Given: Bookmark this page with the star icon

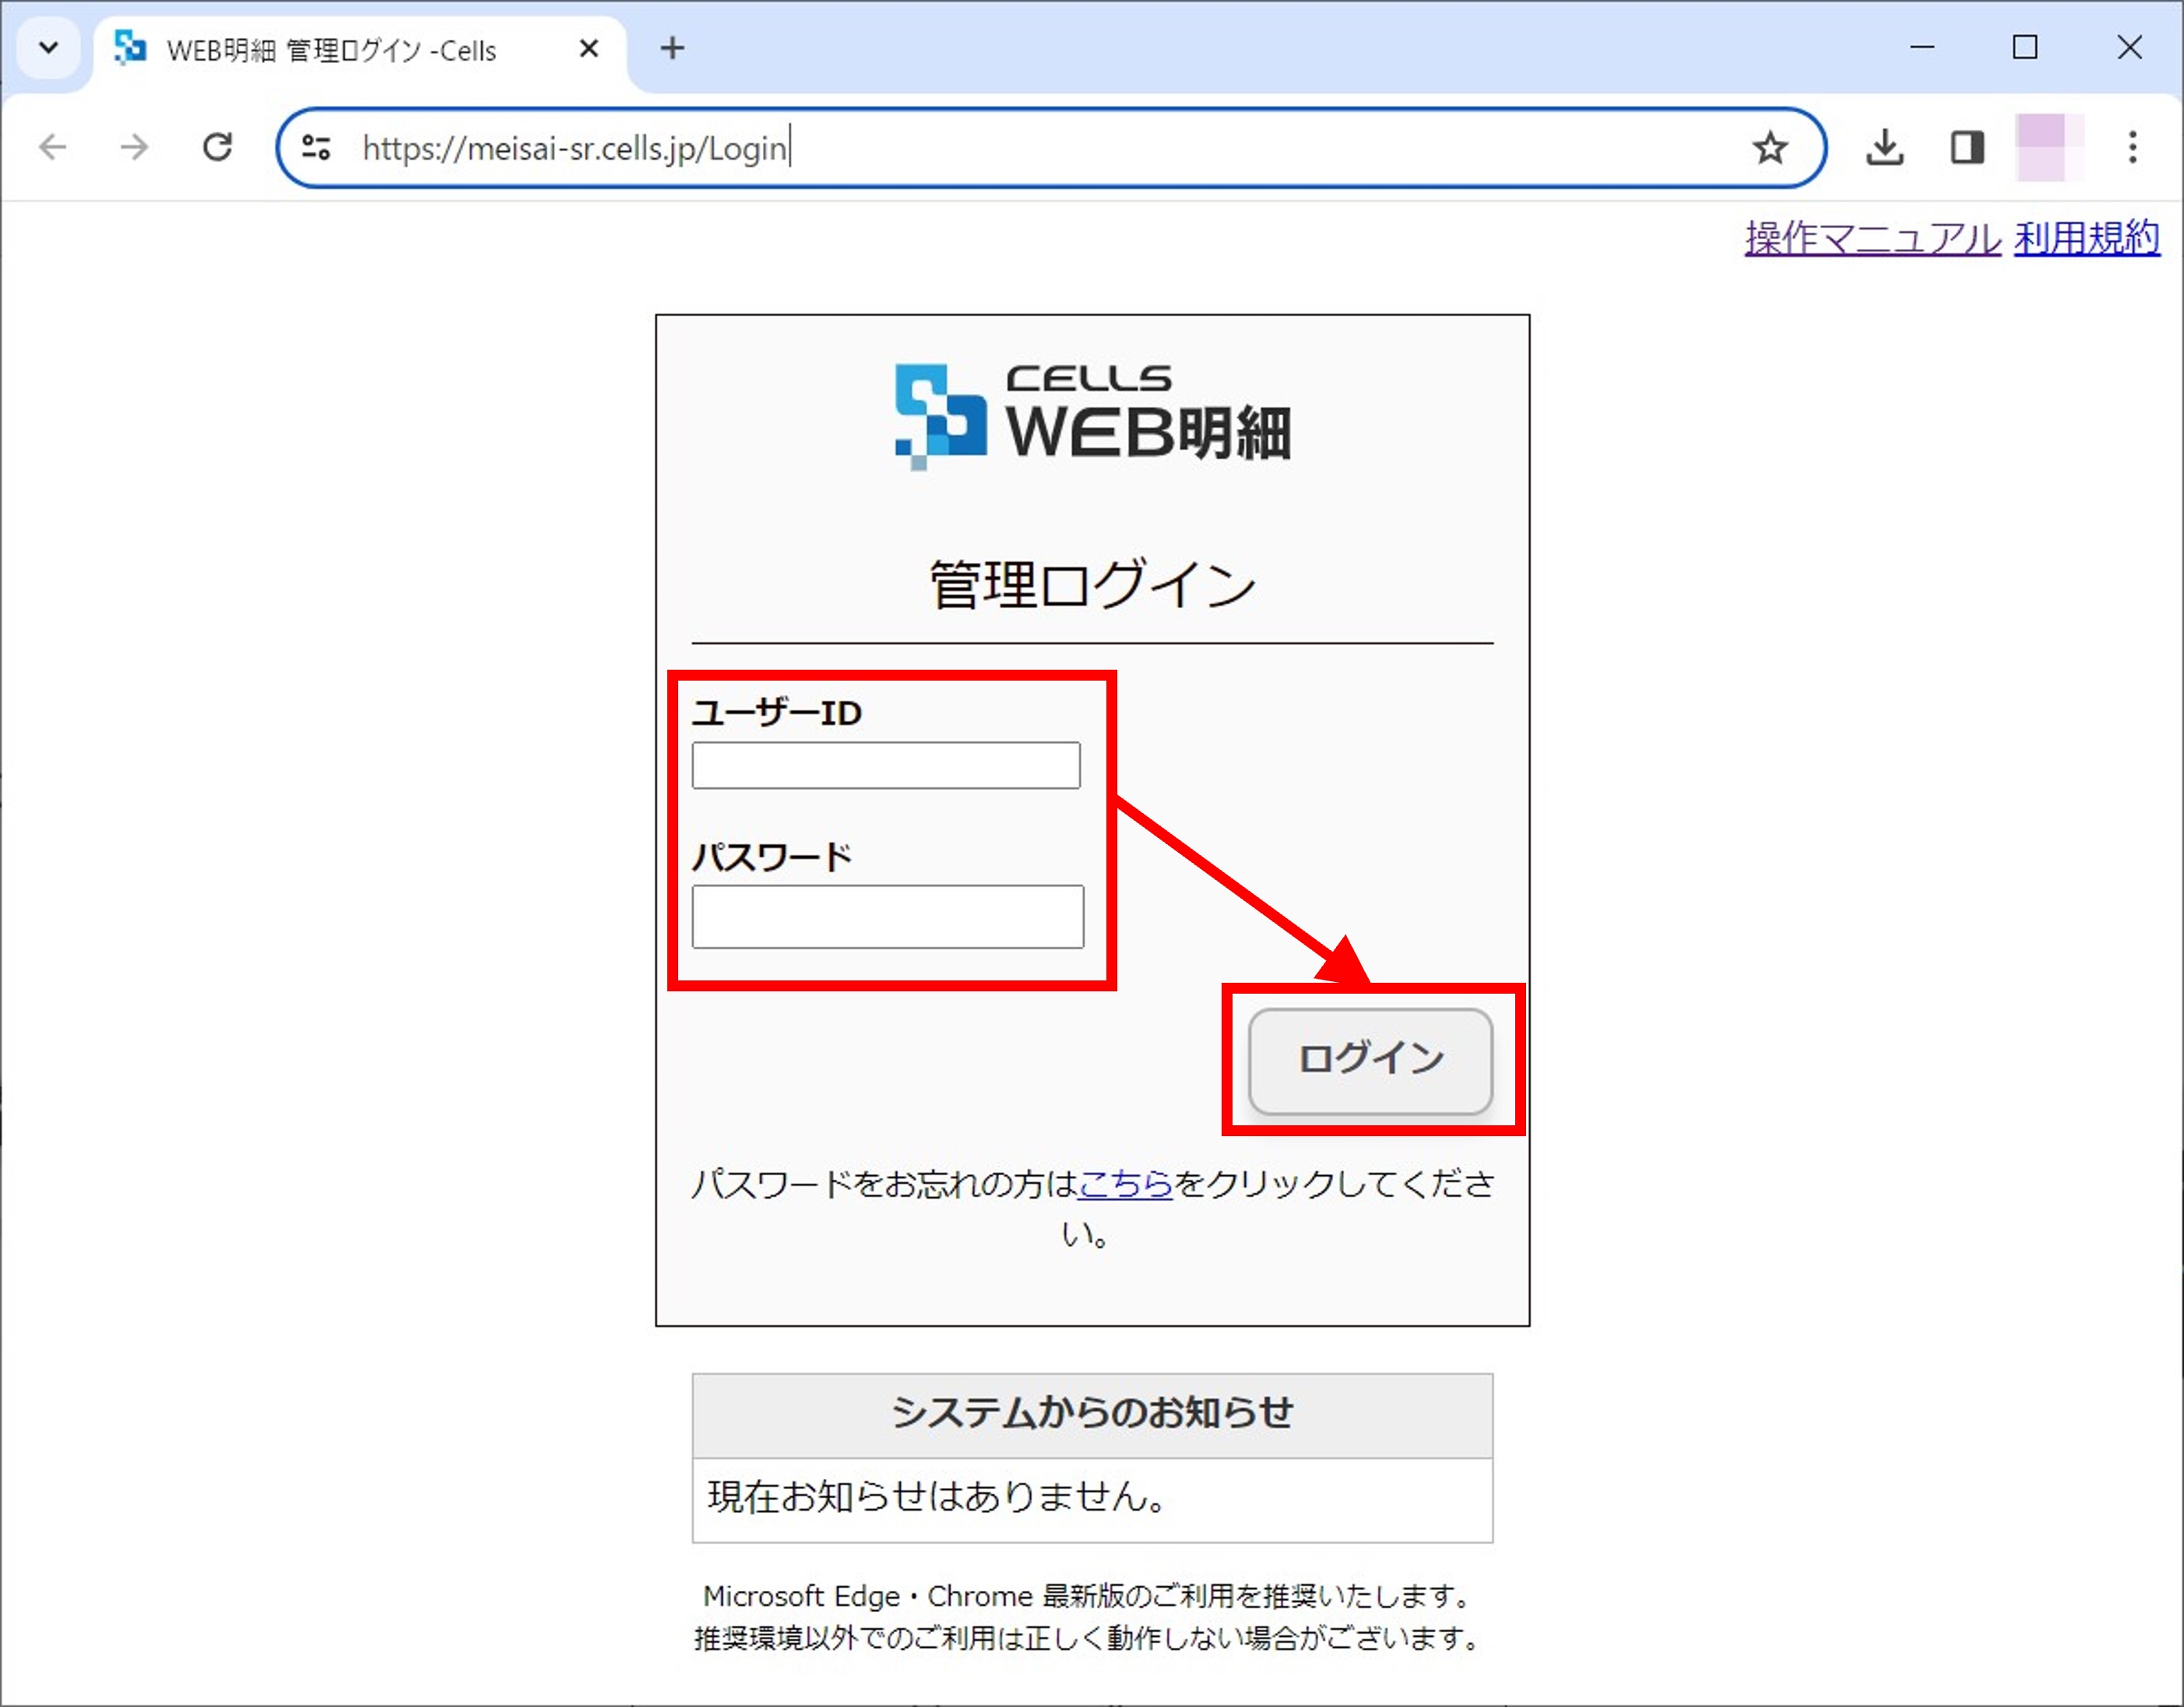Looking at the screenshot, I should point(1770,148).
